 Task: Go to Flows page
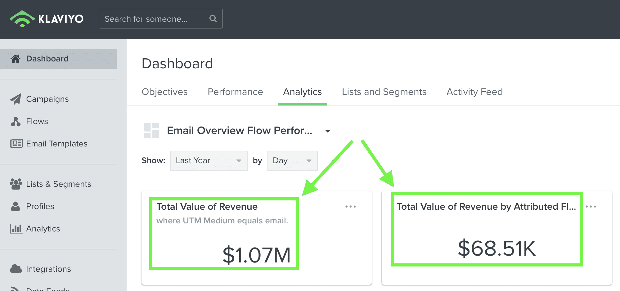[37, 121]
